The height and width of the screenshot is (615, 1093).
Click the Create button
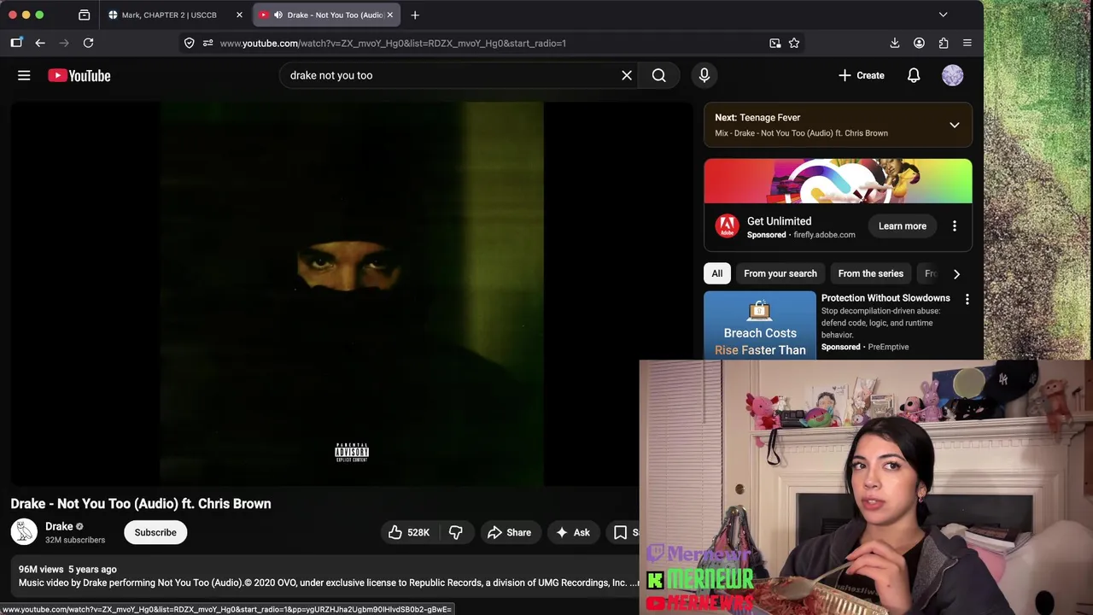point(862,75)
